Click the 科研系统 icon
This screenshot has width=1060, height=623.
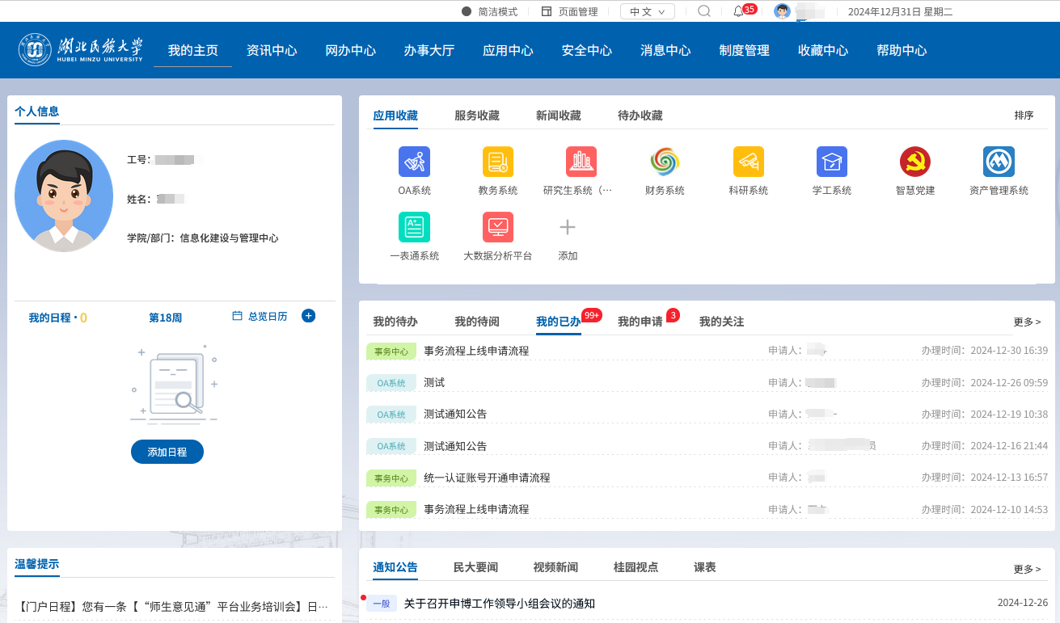click(748, 162)
